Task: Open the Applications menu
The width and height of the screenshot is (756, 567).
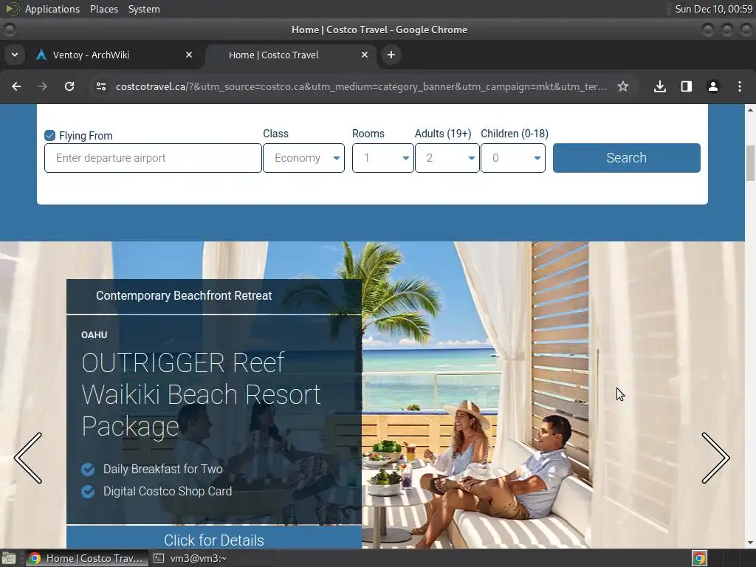Action: [52, 9]
